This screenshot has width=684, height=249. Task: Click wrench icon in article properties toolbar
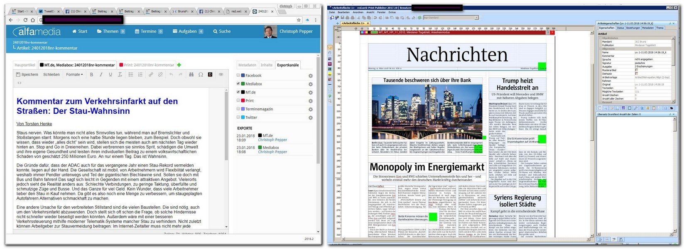click(636, 108)
